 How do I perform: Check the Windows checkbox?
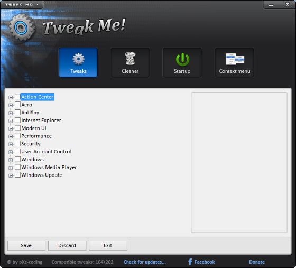tap(17, 159)
